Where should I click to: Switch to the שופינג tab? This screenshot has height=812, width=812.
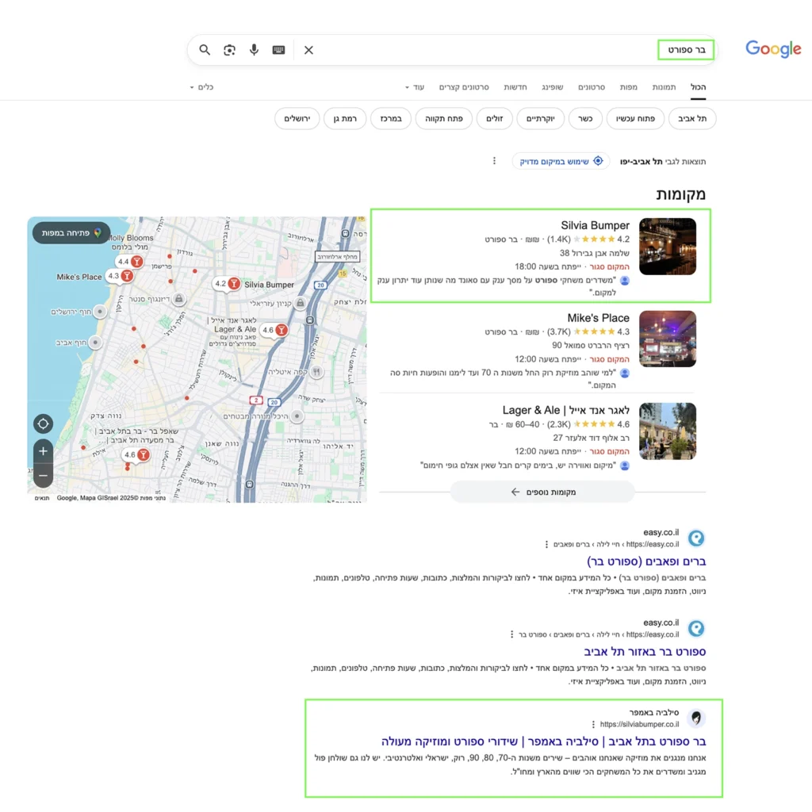pyautogui.click(x=553, y=87)
